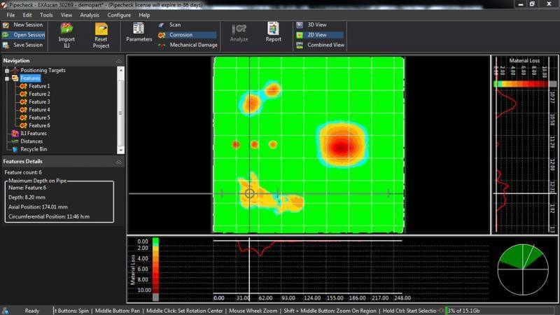Viewport: 560px width, 315px height.
Task: Click the Material Loss color scale bar
Action: (x=524, y=84)
